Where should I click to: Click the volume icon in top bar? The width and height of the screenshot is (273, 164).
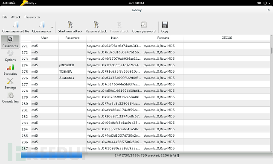(259, 3)
